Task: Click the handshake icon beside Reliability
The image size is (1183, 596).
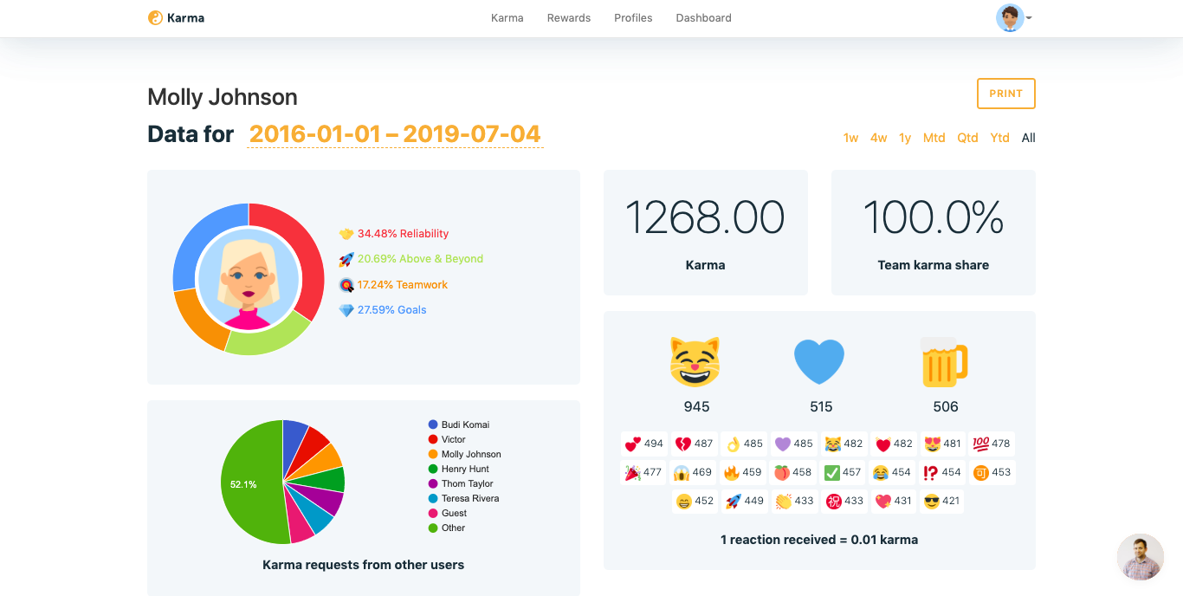Action: coord(346,234)
